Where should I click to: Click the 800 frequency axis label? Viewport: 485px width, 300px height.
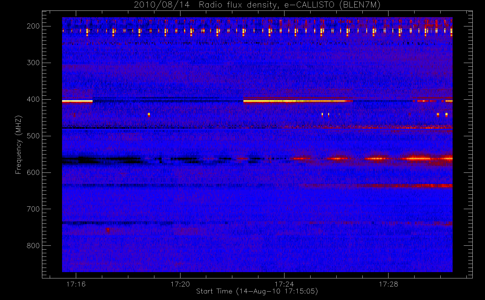[x=33, y=246]
